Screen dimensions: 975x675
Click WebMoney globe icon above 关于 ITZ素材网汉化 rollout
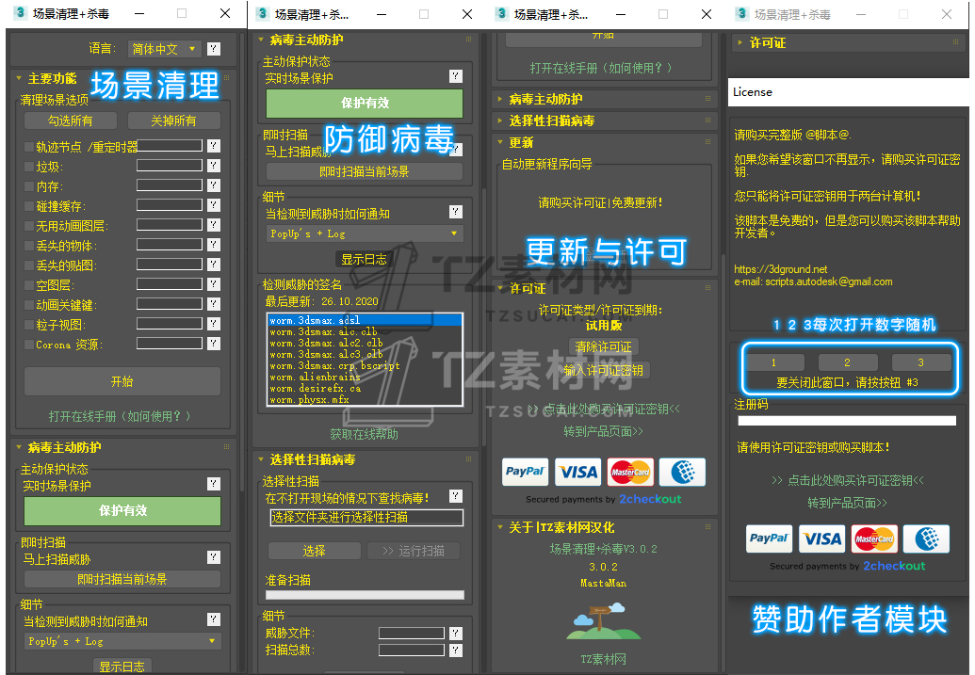(682, 472)
